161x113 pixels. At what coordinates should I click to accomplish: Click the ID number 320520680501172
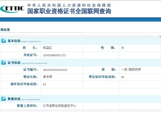54,55
